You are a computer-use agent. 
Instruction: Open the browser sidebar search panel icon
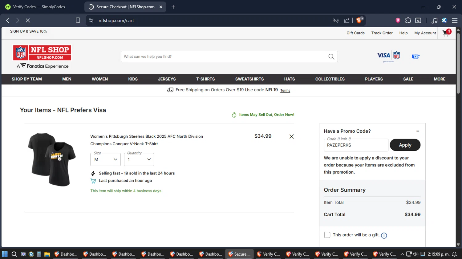[418, 20]
